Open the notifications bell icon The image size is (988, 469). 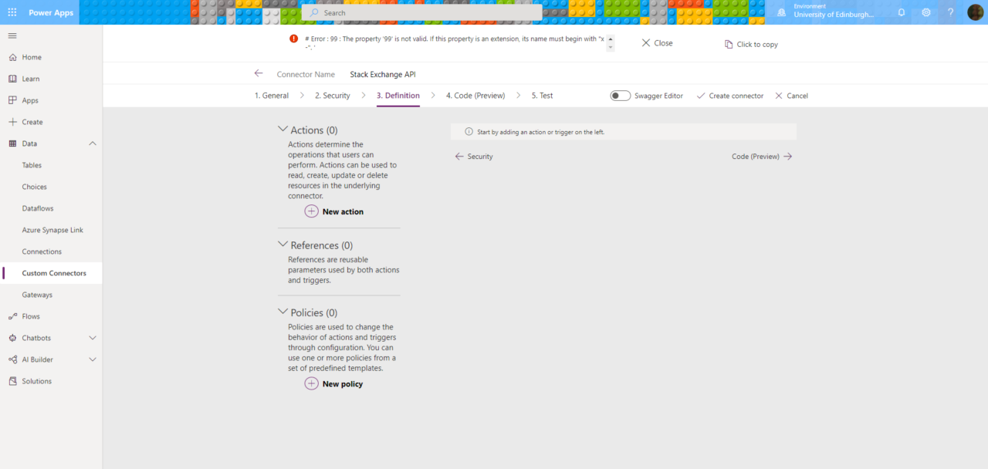[901, 12]
